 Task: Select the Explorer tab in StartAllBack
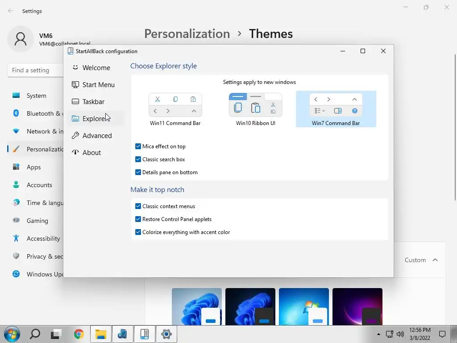(96, 118)
